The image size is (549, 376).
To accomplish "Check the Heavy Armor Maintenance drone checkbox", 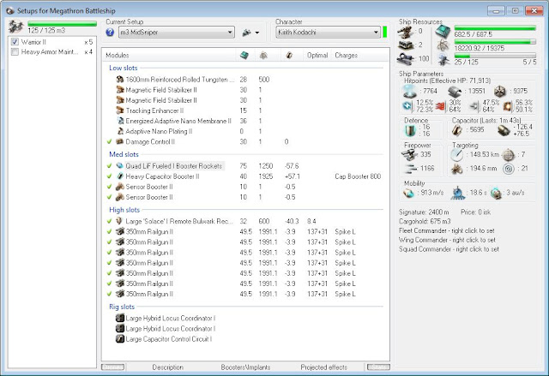I will coord(15,52).
